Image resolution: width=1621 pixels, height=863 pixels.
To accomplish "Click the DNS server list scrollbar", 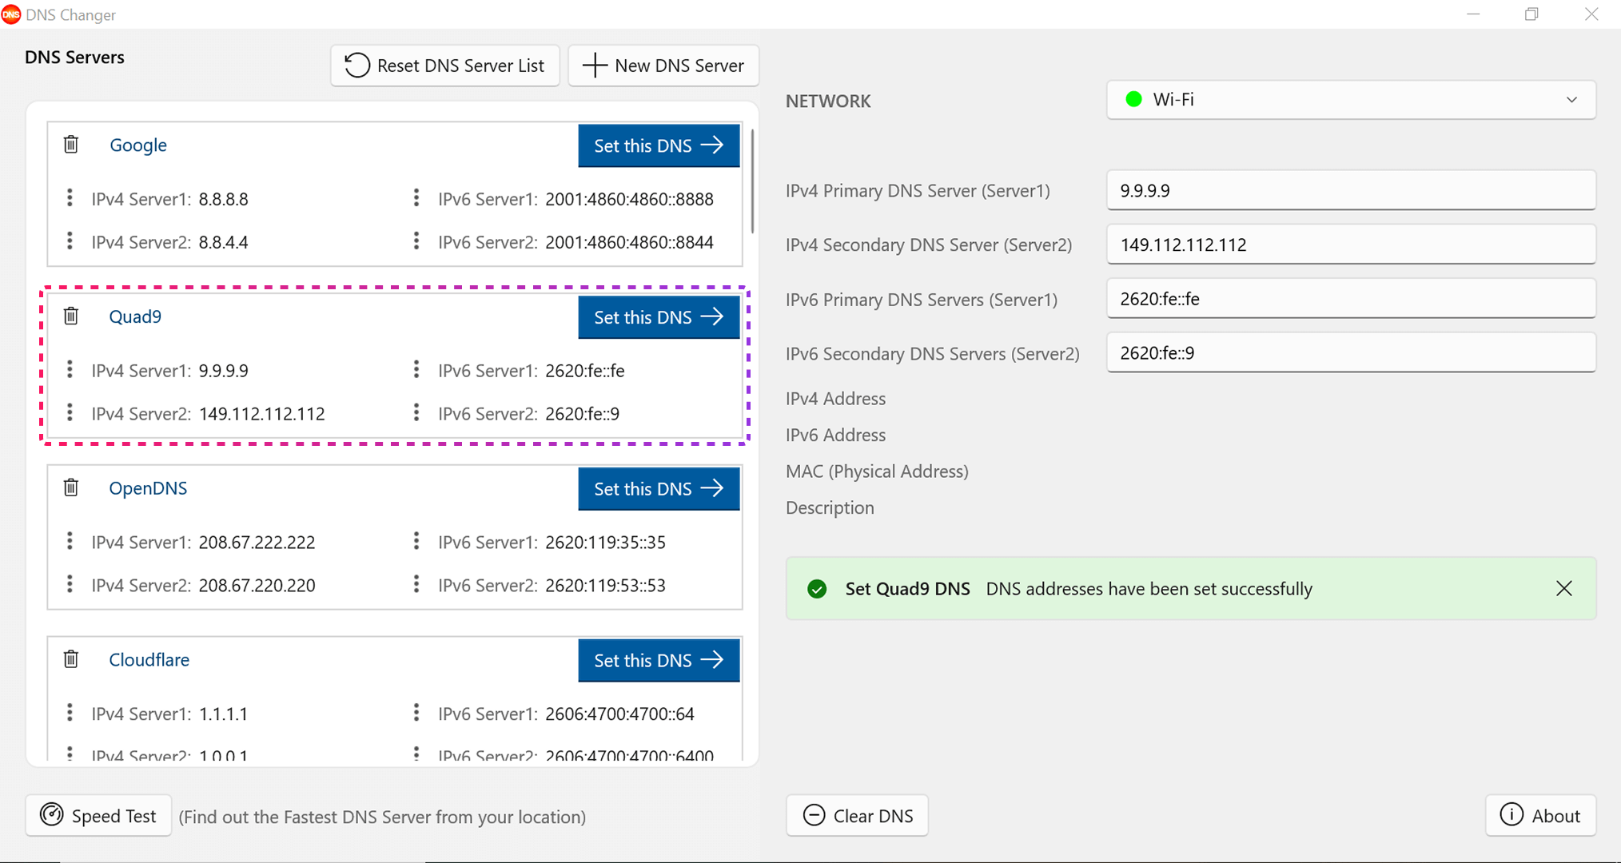I will pyautogui.click(x=752, y=182).
